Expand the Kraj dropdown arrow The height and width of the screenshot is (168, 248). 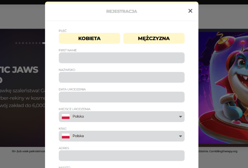coord(180,136)
